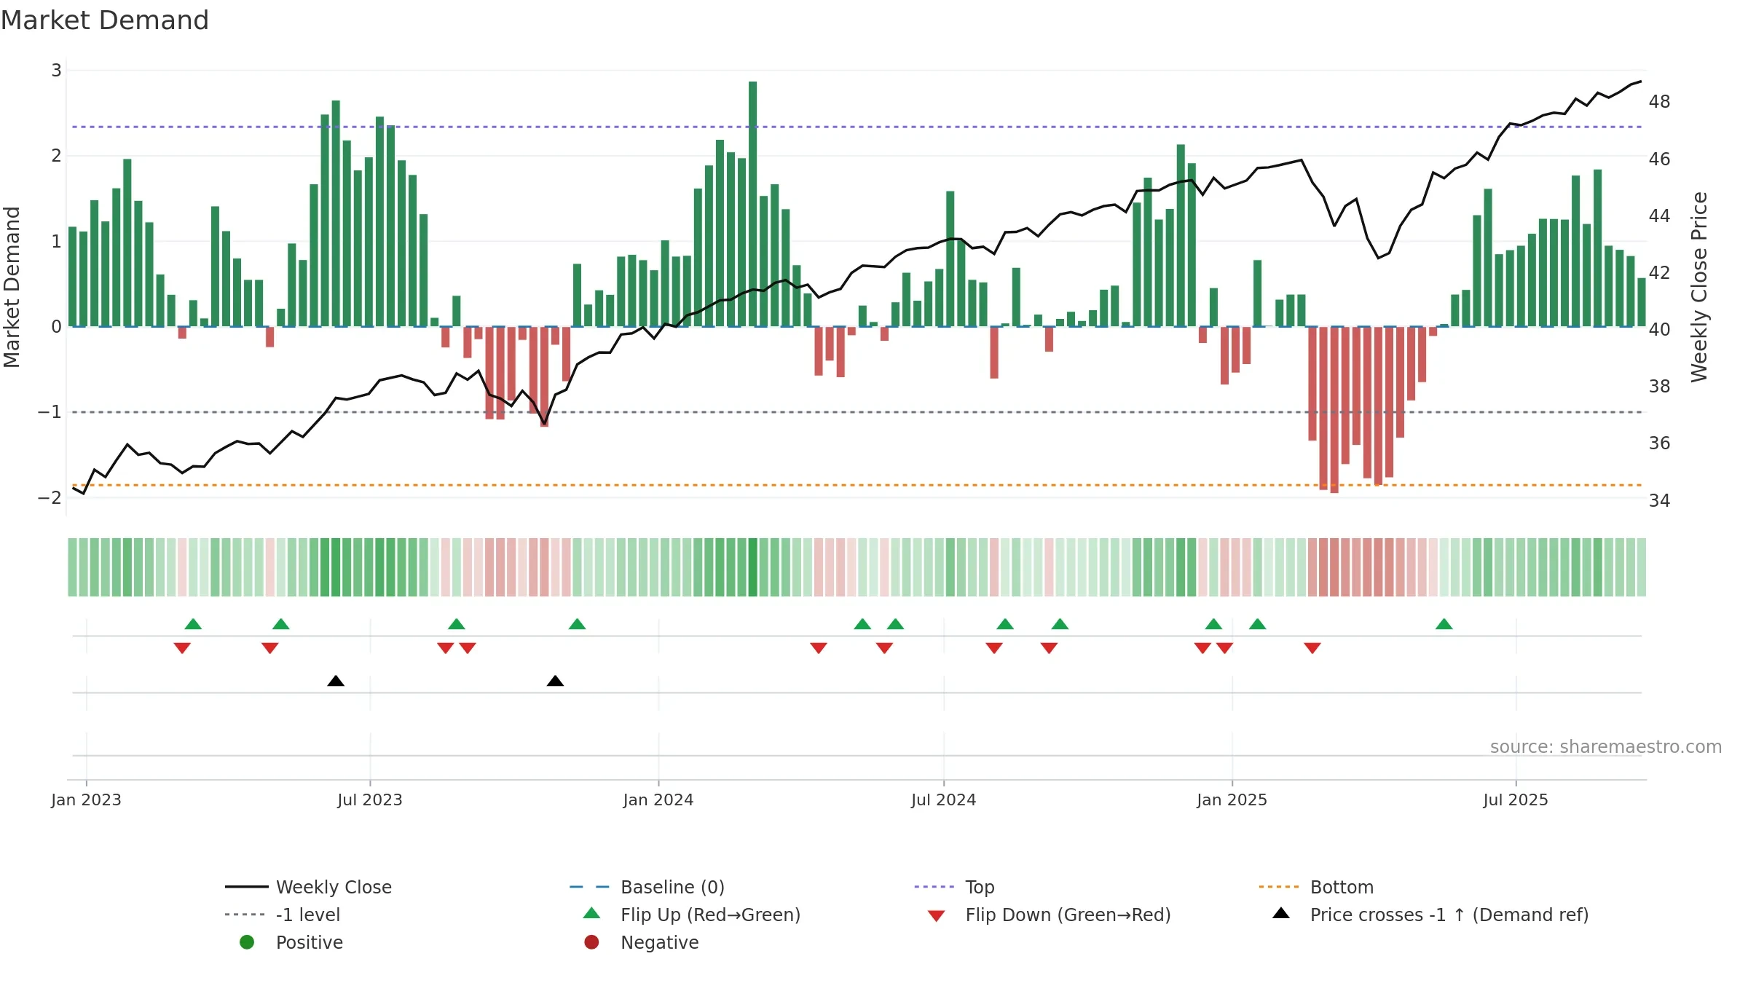Toggle the Top legend entry
This screenshot has width=1748, height=983.
pos(954,887)
